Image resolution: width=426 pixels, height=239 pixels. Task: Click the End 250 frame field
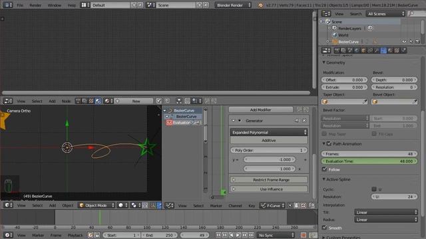tap(160, 235)
